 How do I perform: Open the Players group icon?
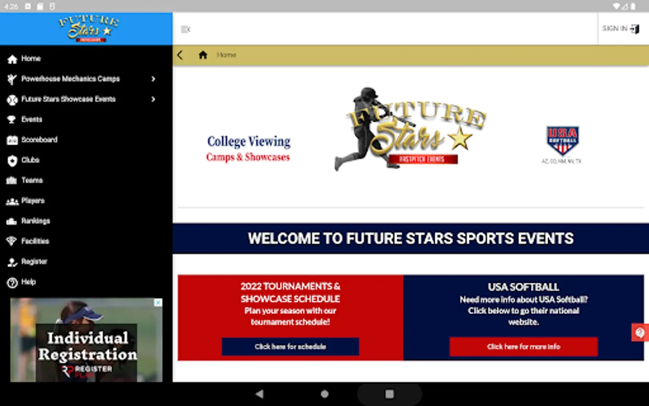point(12,201)
